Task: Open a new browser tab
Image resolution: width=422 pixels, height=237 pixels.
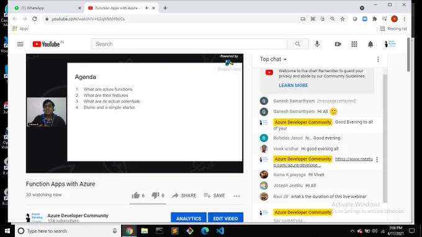Action: 165,8
